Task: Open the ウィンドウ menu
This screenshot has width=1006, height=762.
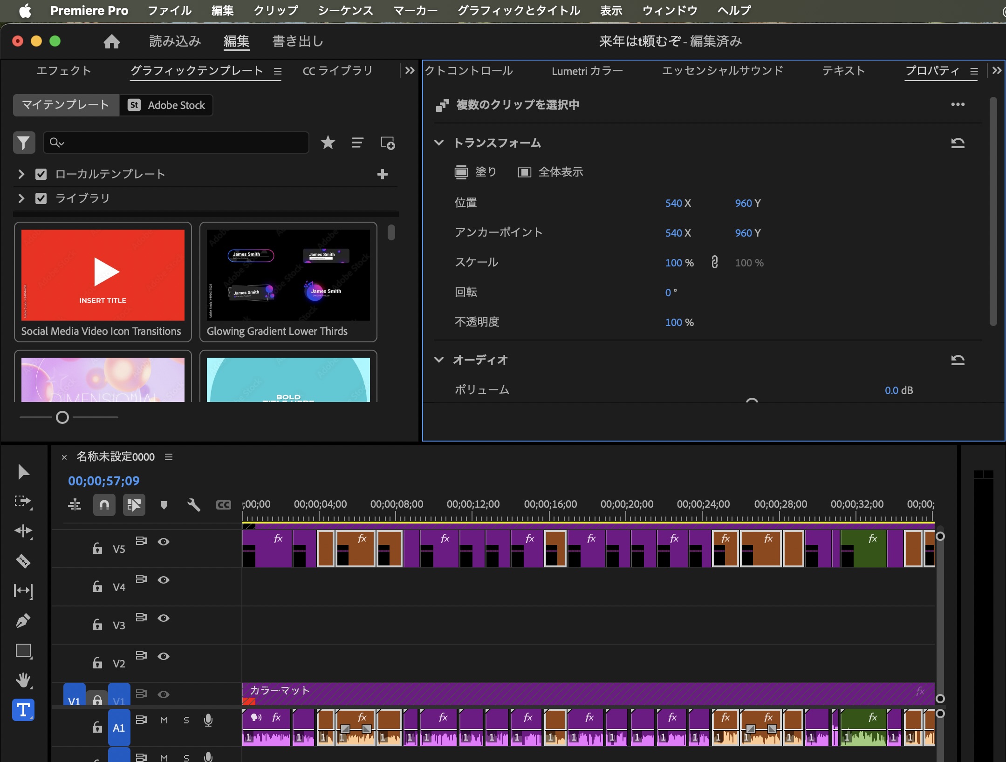Action: point(670,10)
